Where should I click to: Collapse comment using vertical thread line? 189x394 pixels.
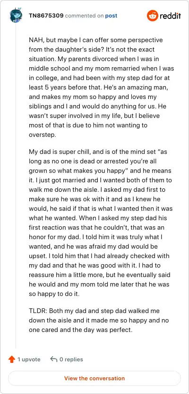(16, 186)
